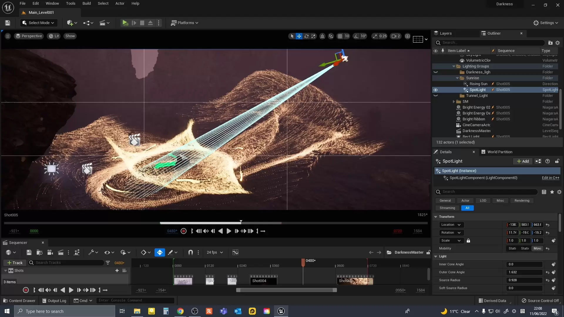Collapse the Sunrise folder in Outliner

pyautogui.click(x=457, y=78)
